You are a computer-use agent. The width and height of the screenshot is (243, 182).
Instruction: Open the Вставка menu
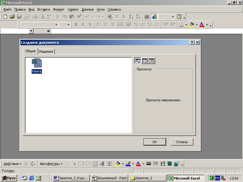tap(43, 9)
